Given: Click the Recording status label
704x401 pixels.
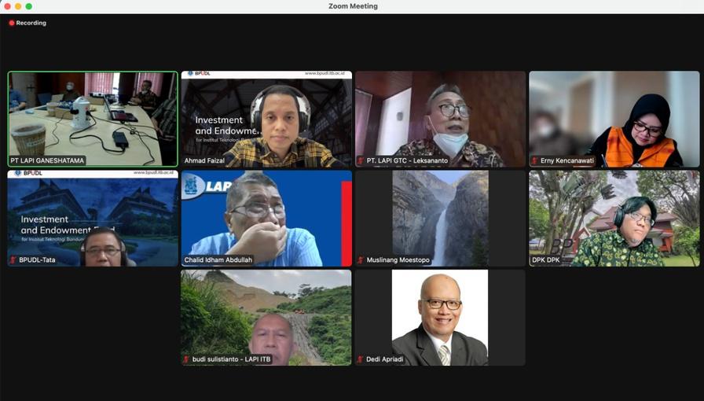Looking at the screenshot, I should (31, 23).
